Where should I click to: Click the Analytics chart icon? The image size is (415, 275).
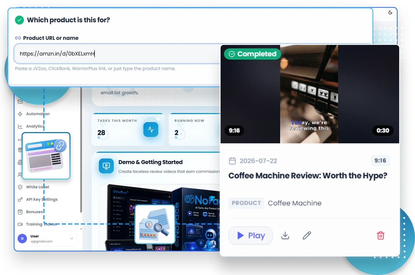(20, 126)
